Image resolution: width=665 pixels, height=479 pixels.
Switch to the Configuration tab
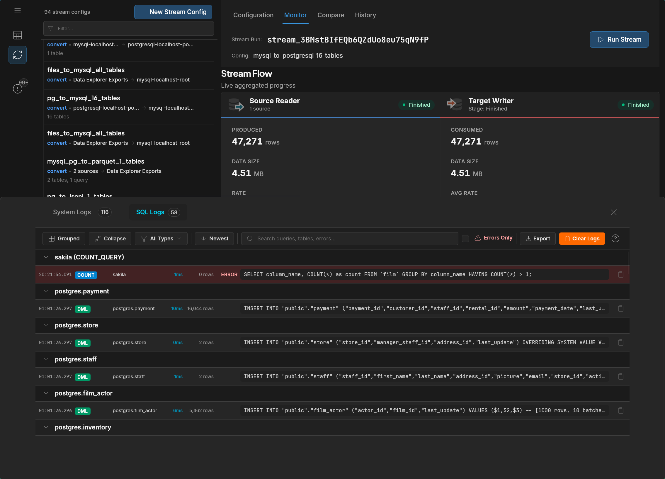(253, 15)
